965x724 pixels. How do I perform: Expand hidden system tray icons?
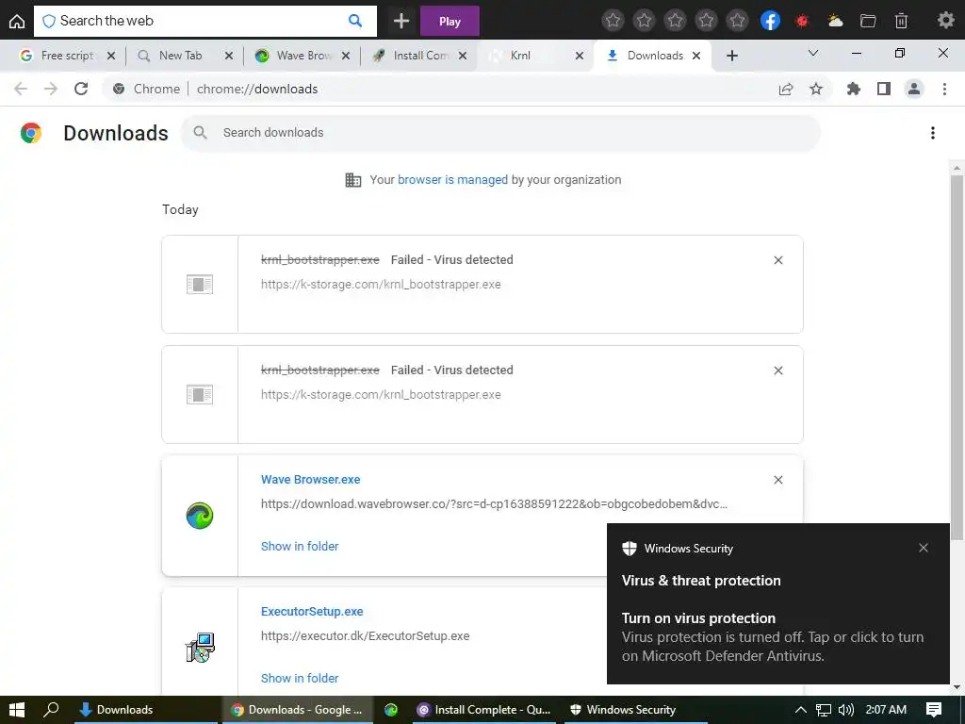[x=801, y=710]
